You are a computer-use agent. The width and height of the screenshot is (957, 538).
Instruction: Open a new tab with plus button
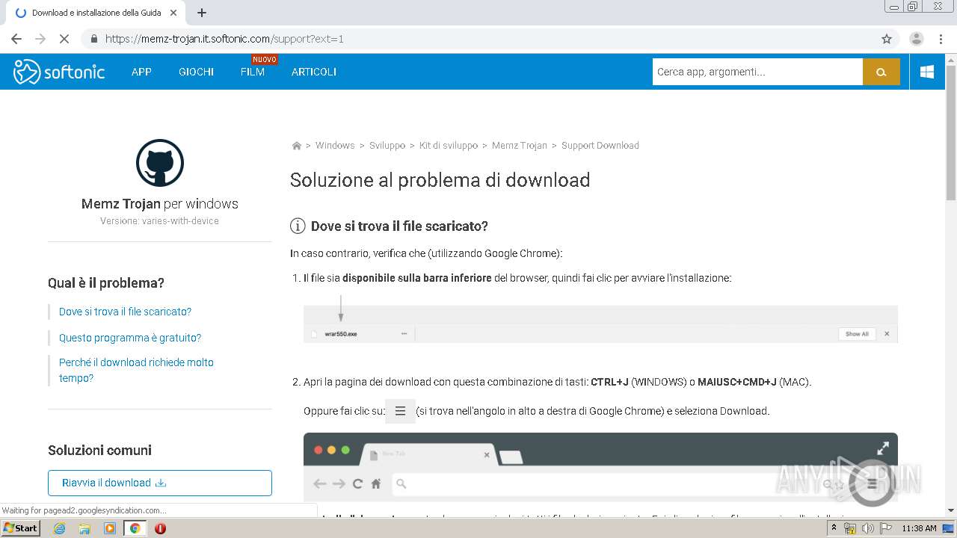[202, 13]
